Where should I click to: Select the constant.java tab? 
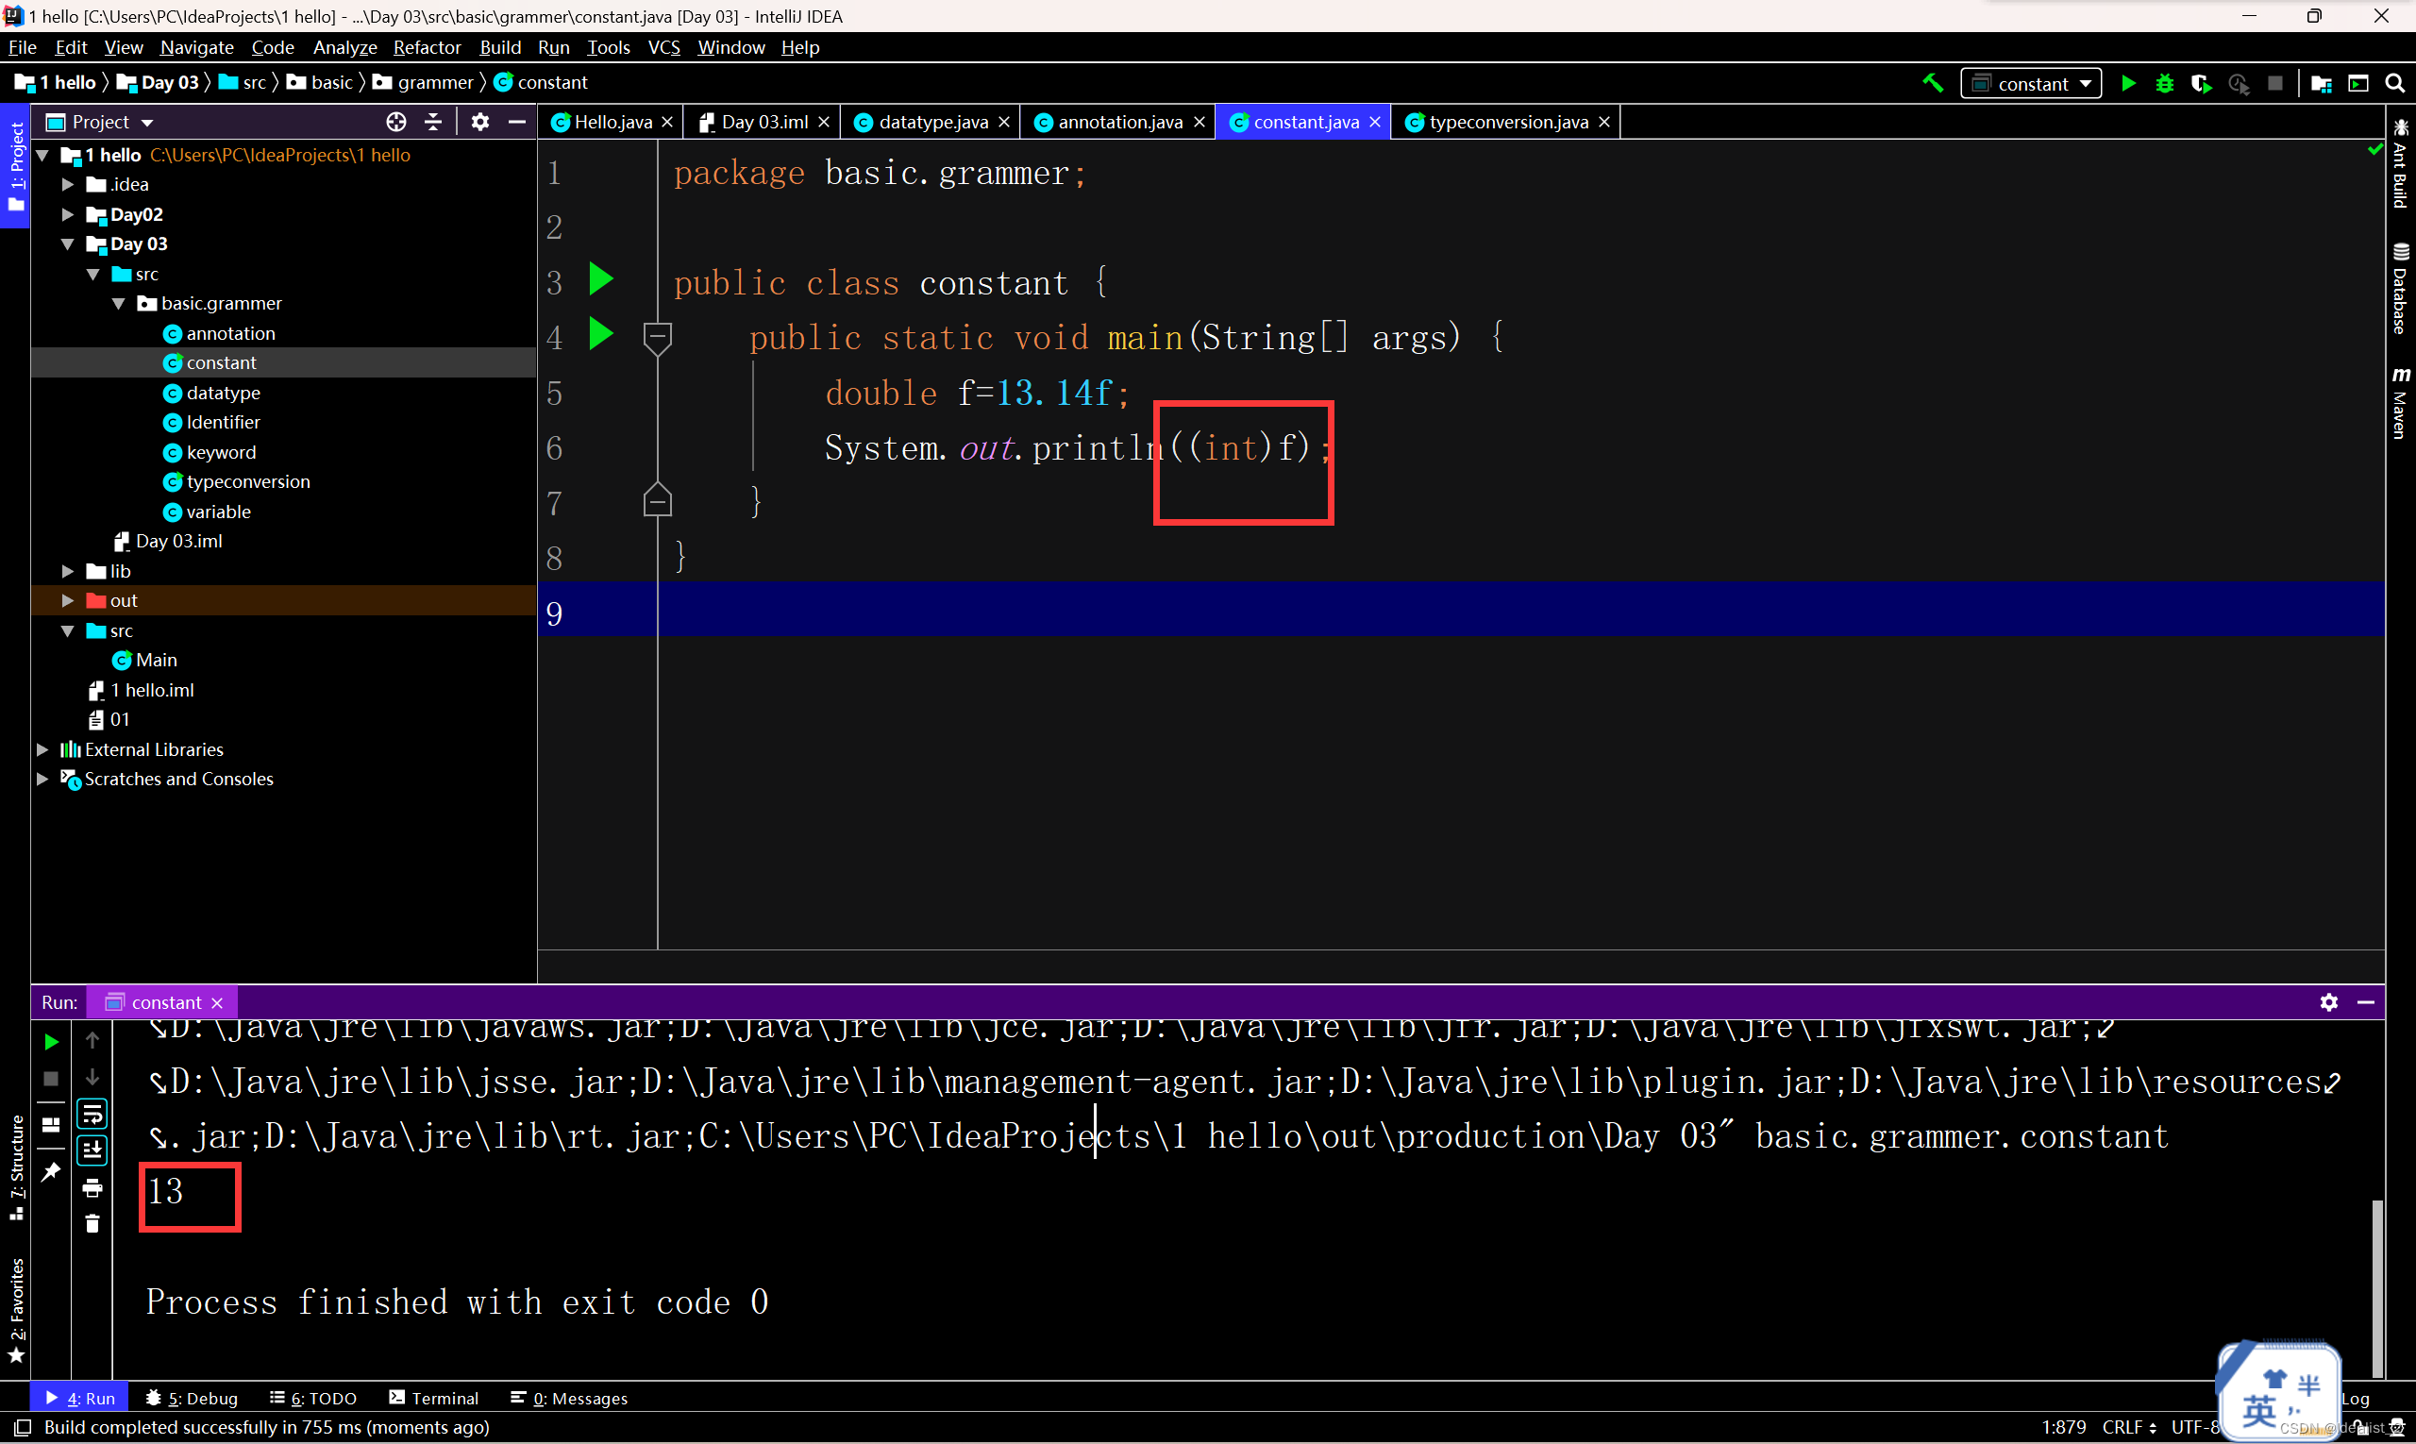(x=1300, y=122)
